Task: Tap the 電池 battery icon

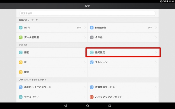Action: (x=21, y=72)
